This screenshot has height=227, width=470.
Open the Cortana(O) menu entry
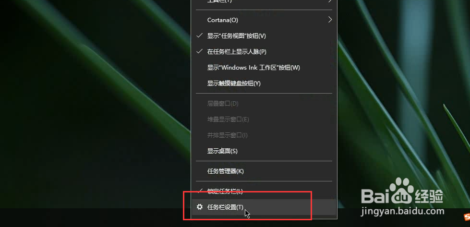(x=264, y=20)
